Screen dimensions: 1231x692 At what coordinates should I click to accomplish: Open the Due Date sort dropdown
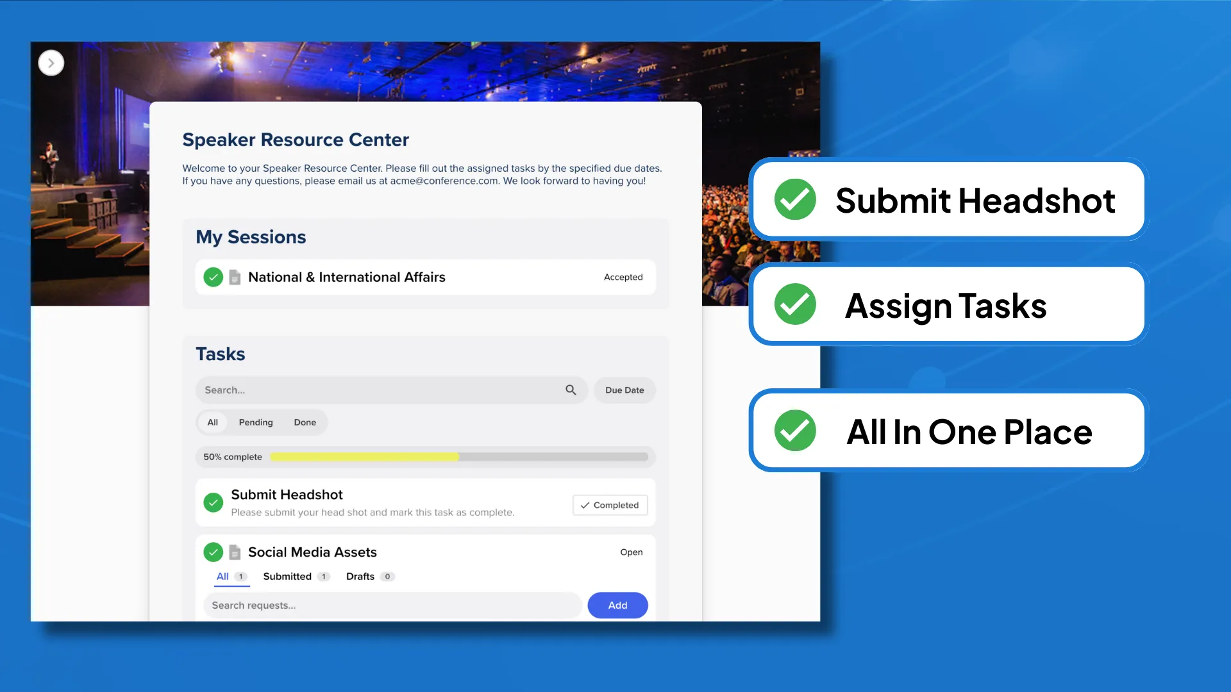pyautogui.click(x=624, y=390)
